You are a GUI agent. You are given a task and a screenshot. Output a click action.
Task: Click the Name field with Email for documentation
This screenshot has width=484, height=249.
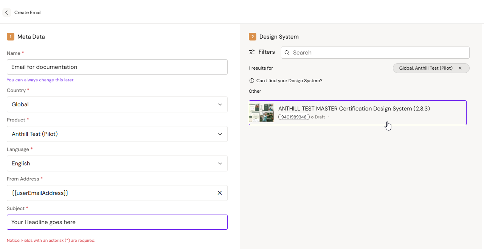[117, 67]
